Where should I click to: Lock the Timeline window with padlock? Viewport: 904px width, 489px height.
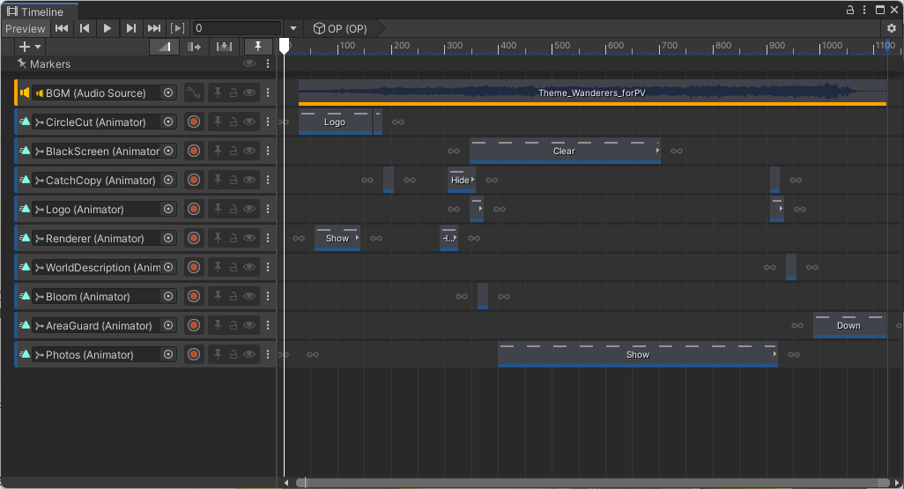[849, 10]
